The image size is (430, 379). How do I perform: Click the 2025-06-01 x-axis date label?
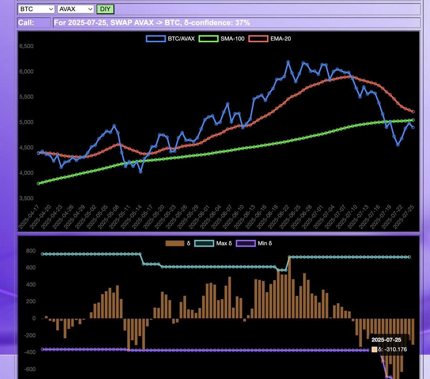[199, 217]
